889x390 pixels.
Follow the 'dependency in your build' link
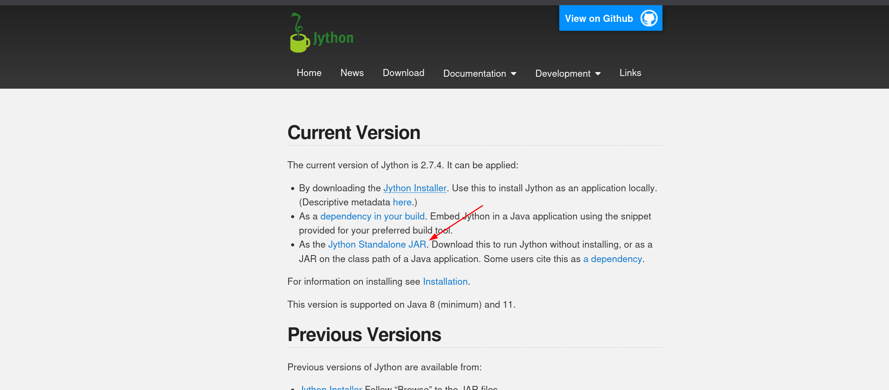coord(372,217)
